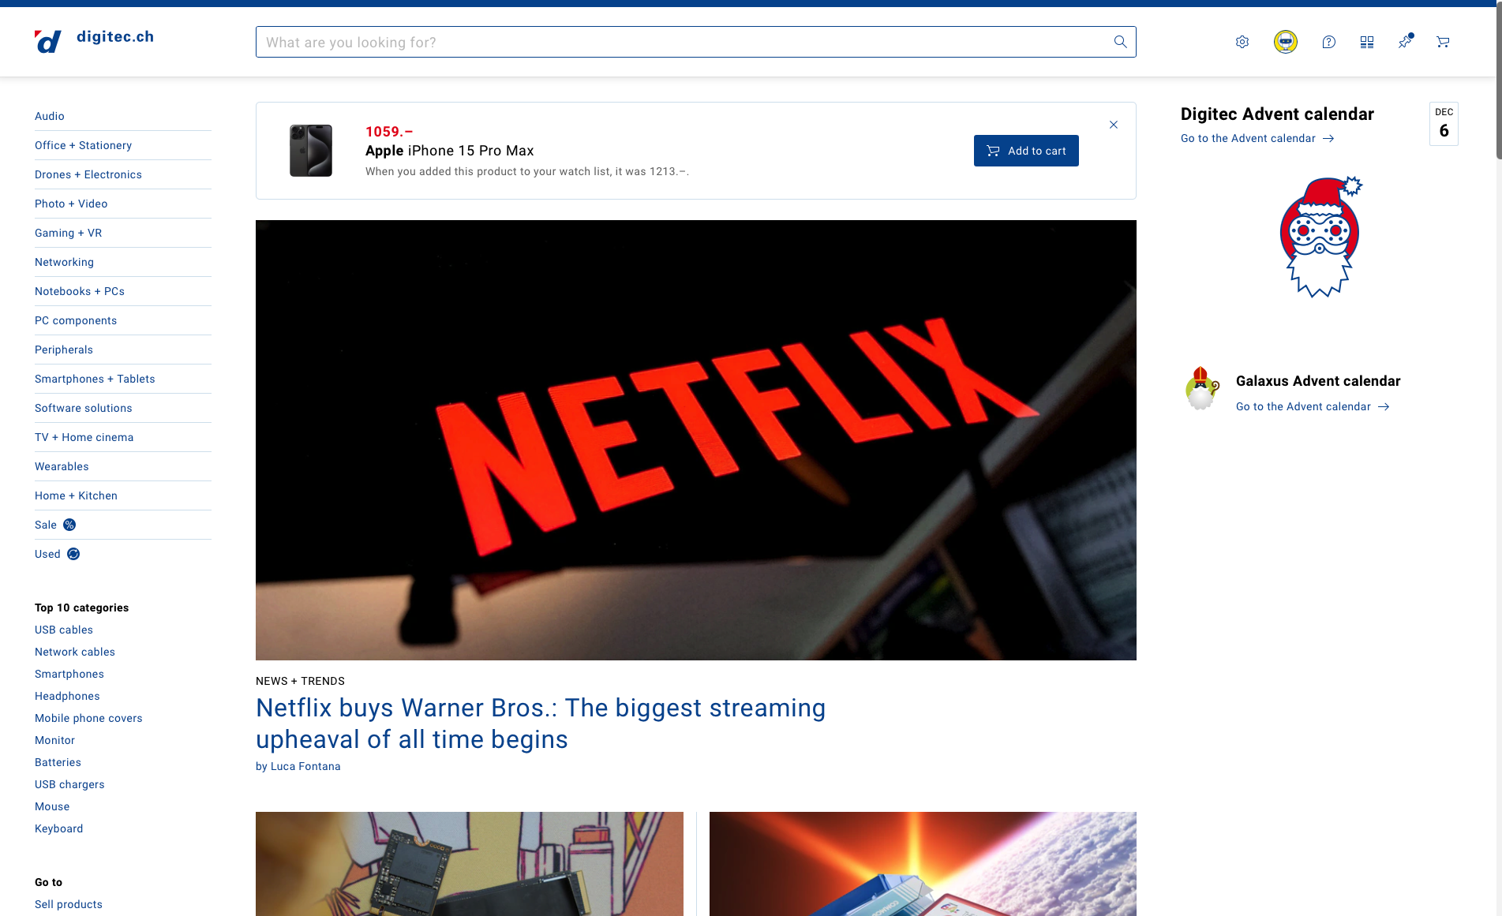Go to USB cables category
Image resolution: width=1502 pixels, height=916 pixels.
(x=64, y=630)
